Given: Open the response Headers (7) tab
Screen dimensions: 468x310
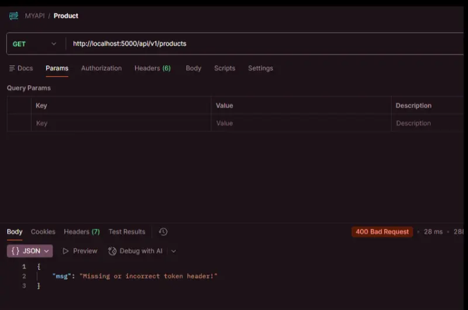Looking at the screenshot, I should pos(82,232).
